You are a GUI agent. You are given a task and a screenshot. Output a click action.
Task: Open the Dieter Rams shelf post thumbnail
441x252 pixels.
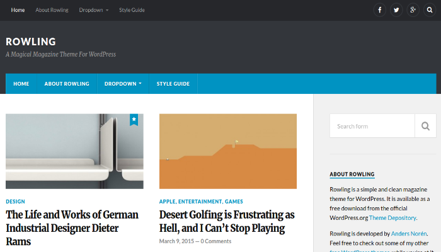[x=74, y=151]
